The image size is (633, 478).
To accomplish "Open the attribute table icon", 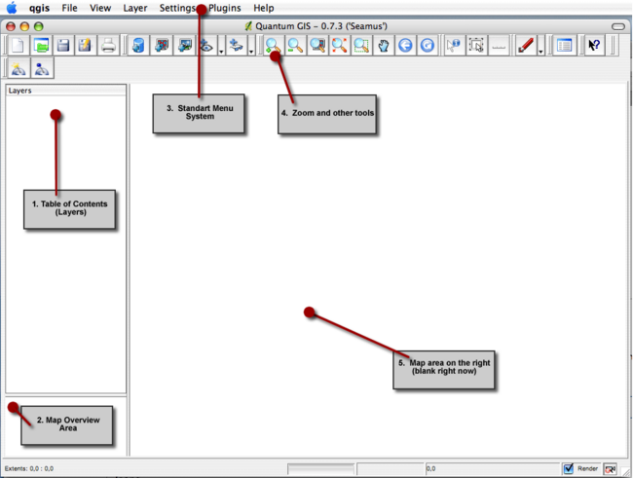I will pos(563,45).
